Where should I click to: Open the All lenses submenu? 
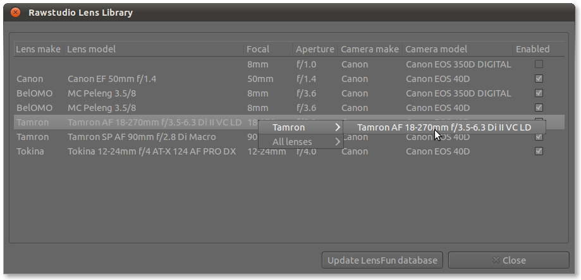pyautogui.click(x=300, y=142)
